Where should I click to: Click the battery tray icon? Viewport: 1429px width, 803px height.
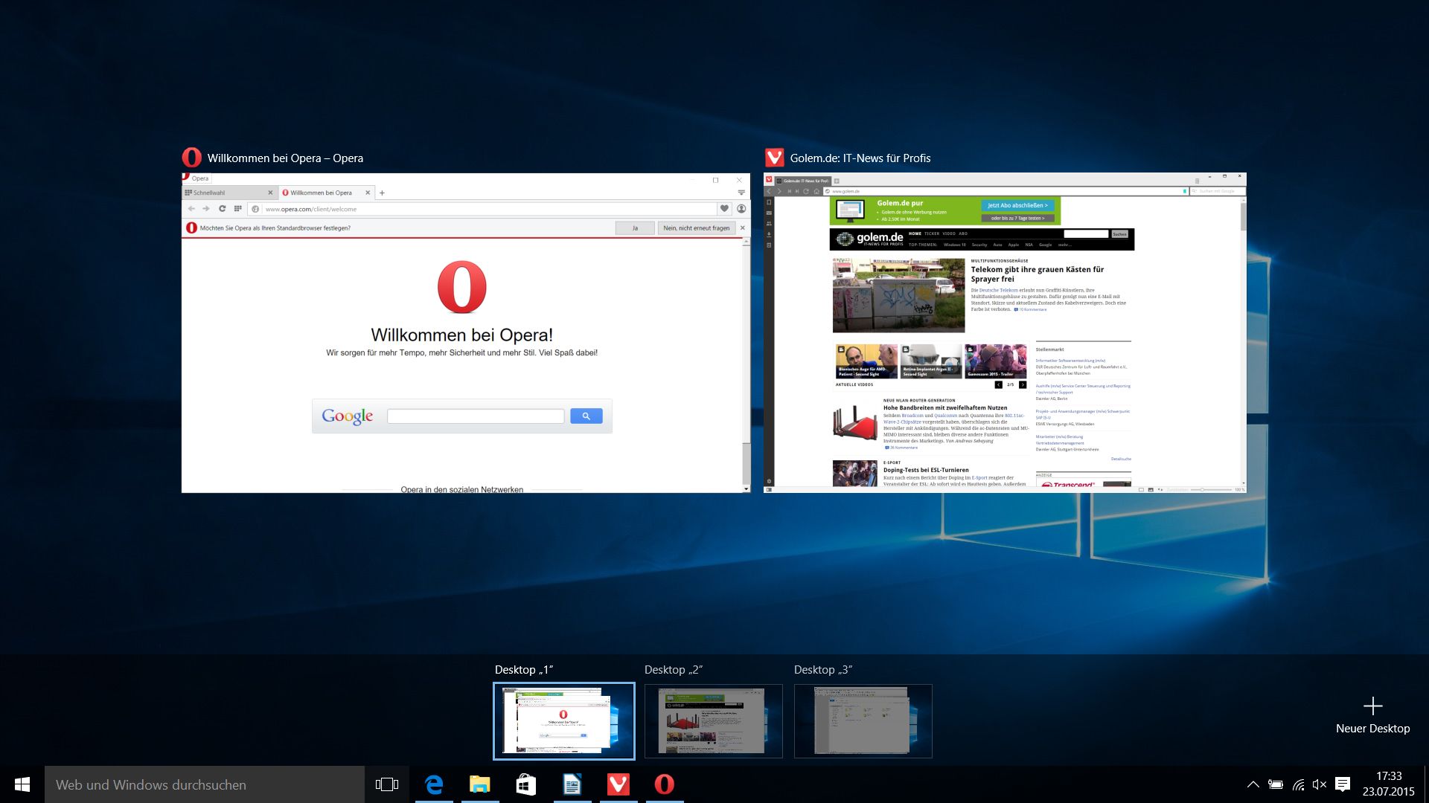1276,784
